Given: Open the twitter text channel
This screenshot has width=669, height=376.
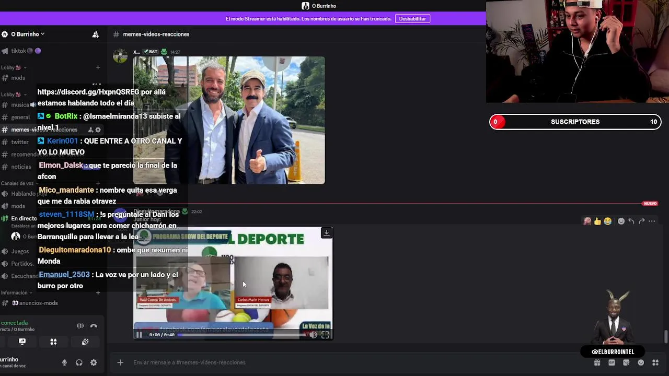Looking at the screenshot, I should pyautogui.click(x=20, y=142).
